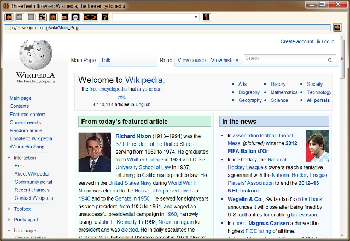Open the 2012 FIFA Ballon d'Or link
The height and width of the screenshot is (241, 350).
pos(262,147)
